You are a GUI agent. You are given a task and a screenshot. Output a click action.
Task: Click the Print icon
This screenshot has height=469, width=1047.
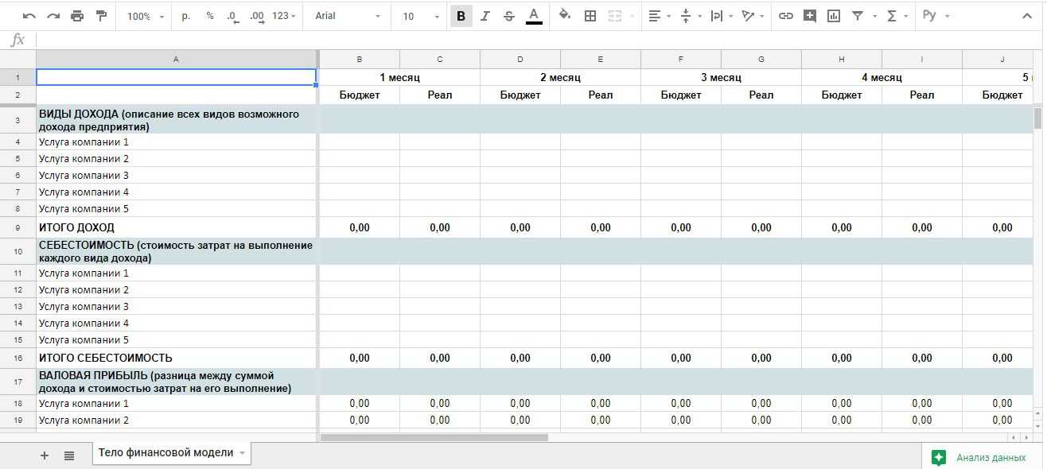77,16
